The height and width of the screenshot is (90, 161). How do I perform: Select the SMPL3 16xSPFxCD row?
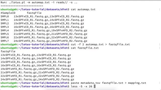42,27
